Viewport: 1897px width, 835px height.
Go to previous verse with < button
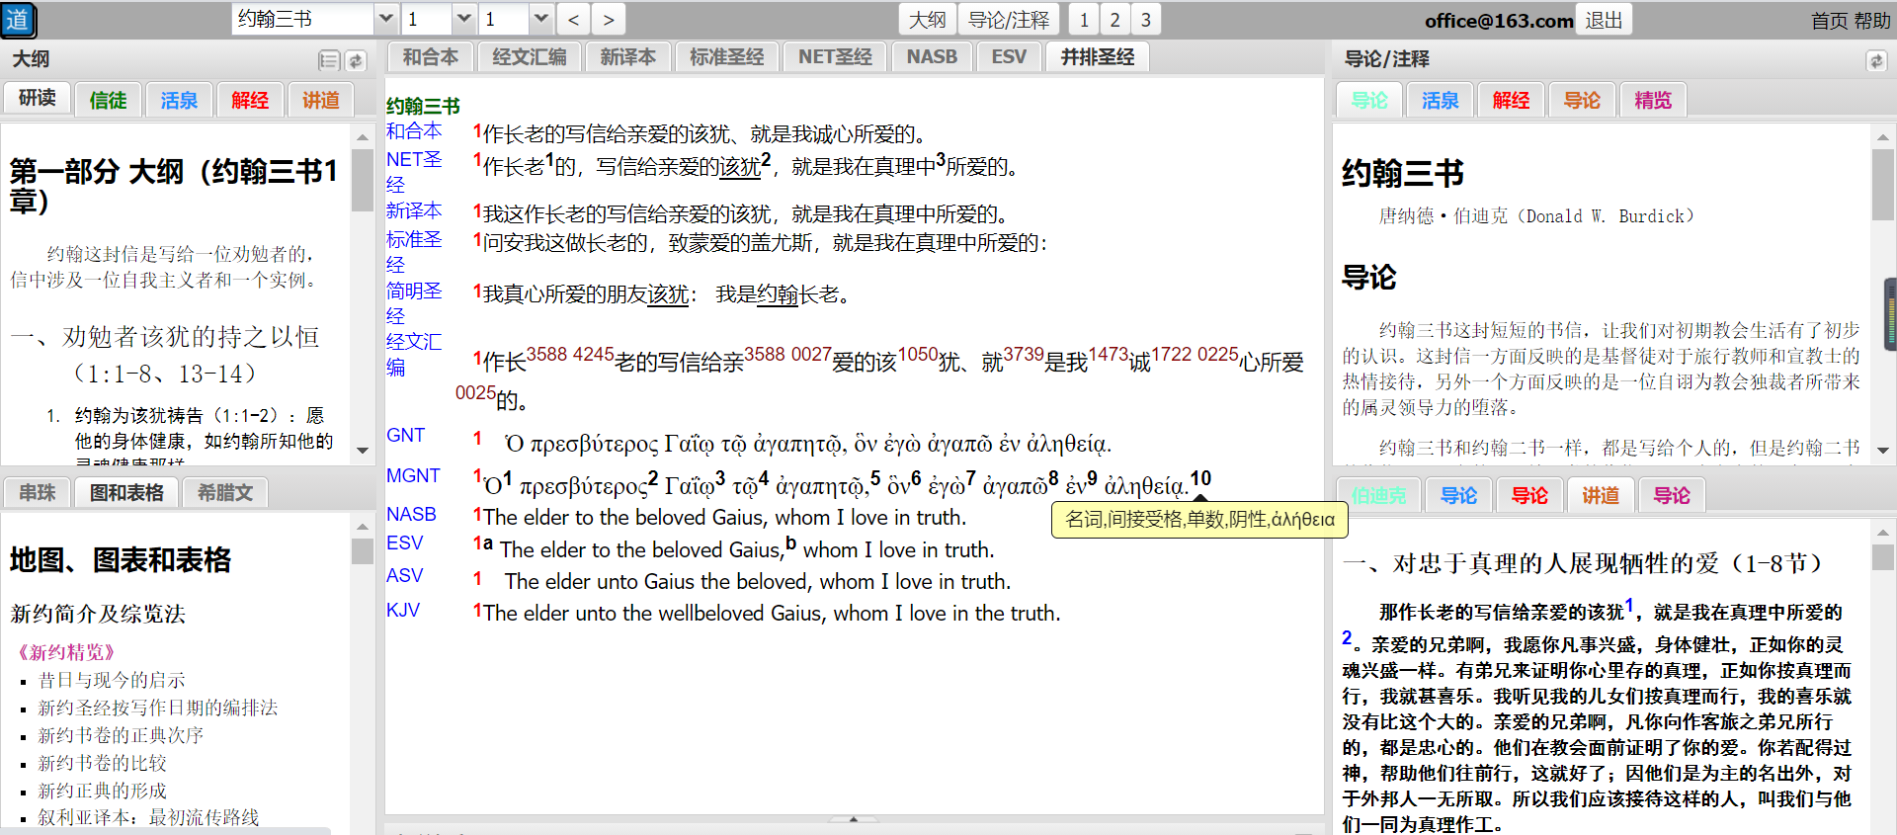573,20
